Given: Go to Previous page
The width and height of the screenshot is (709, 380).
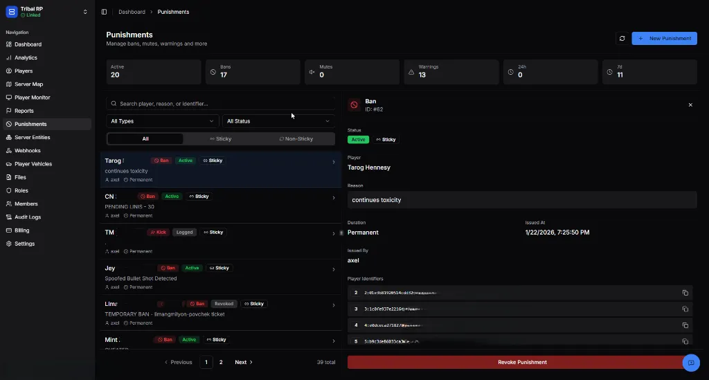Looking at the screenshot, I should point(178,363).
